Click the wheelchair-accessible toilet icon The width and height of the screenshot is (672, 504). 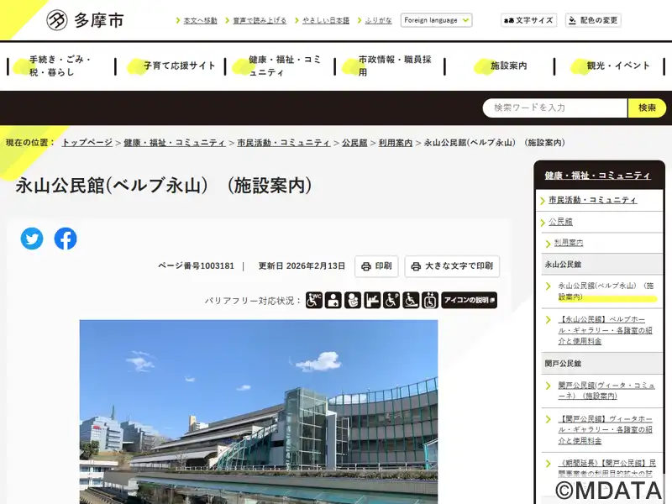(x=313, y=300)
